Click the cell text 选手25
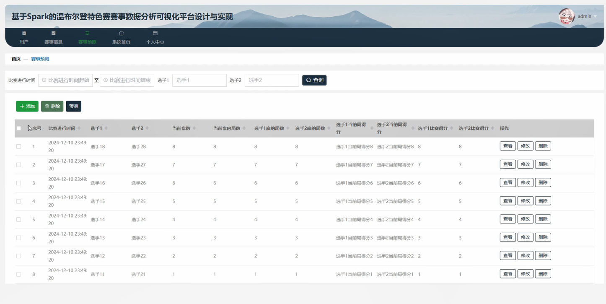Screen dimensions: 606x304 [x=139, y=201]
